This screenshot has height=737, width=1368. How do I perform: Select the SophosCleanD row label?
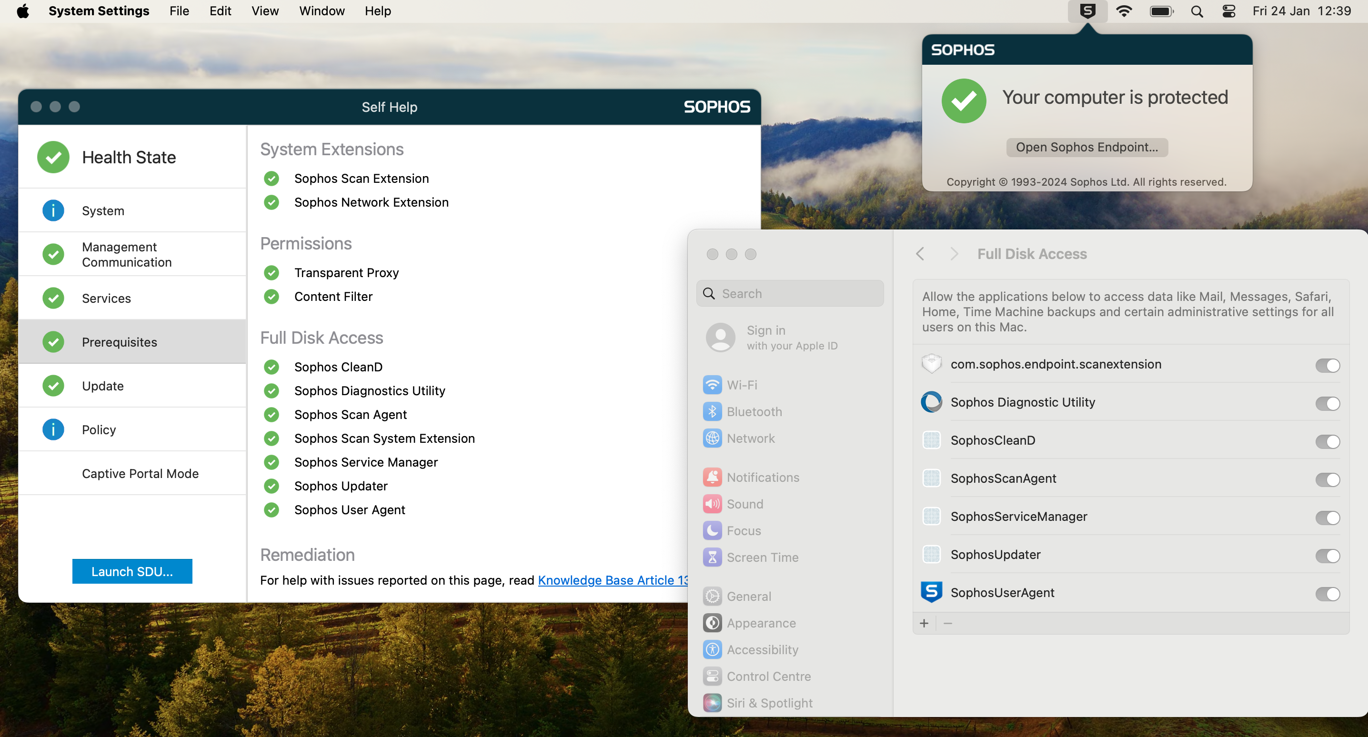[x=993, y=440]
